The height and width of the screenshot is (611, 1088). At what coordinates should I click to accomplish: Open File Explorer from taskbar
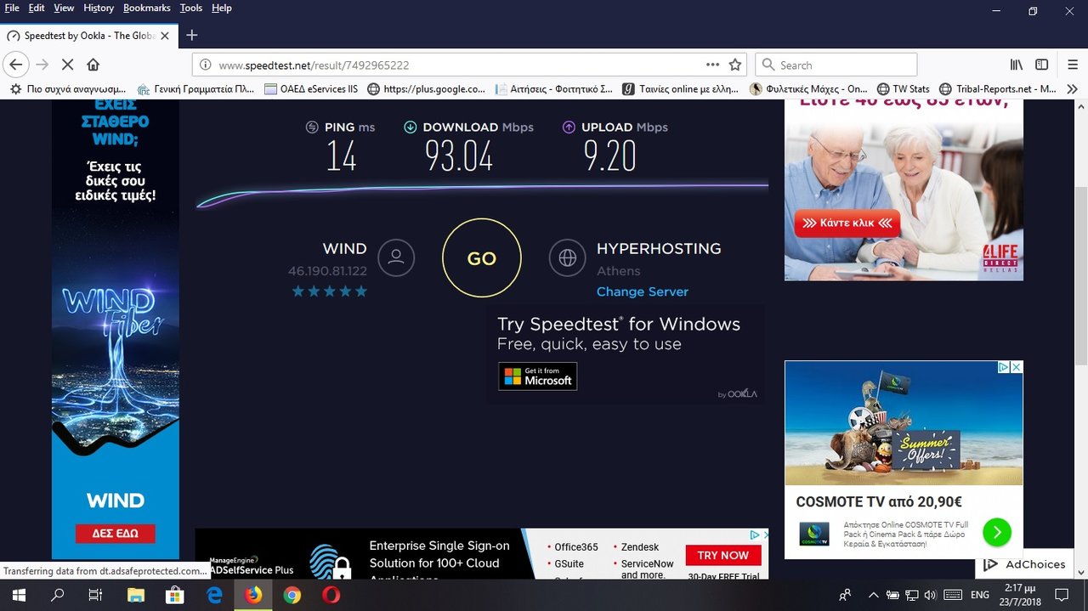click(137, 595)
